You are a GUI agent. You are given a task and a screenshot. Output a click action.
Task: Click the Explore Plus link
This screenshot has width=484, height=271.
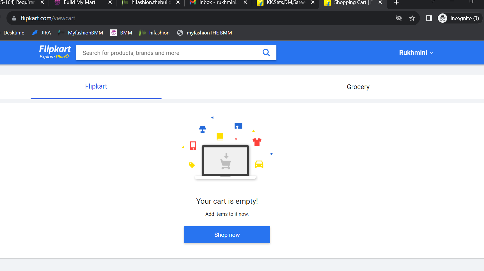pos(54,57)
